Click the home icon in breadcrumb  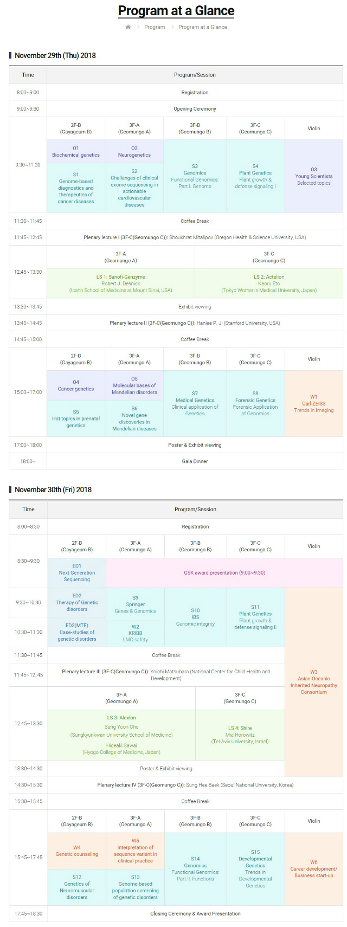[x=128, y=27]
